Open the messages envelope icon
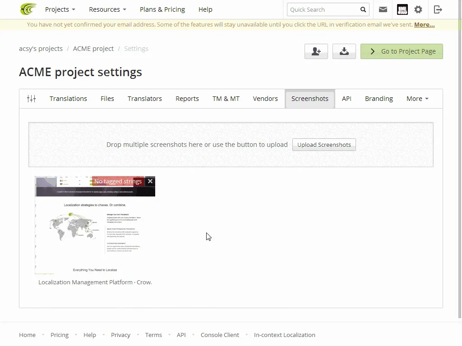 pos(383,9)
